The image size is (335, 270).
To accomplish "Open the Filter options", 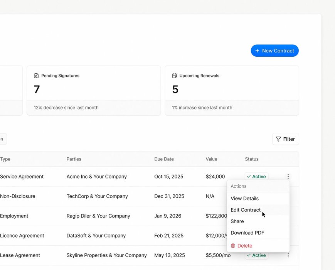I will coord(285,139).
